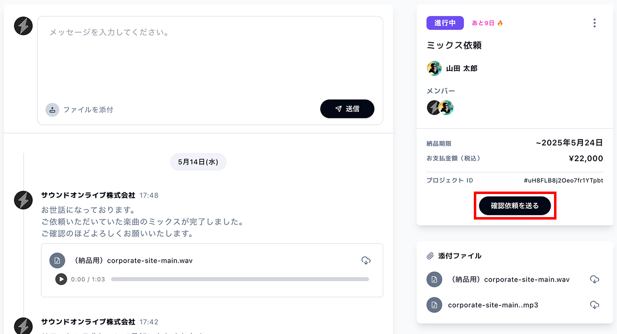Select the project ID #uH8FLB8j2Oeo7fr1YTpbt
The width and height of the screenshot is (617, 334).
[563, 180]
